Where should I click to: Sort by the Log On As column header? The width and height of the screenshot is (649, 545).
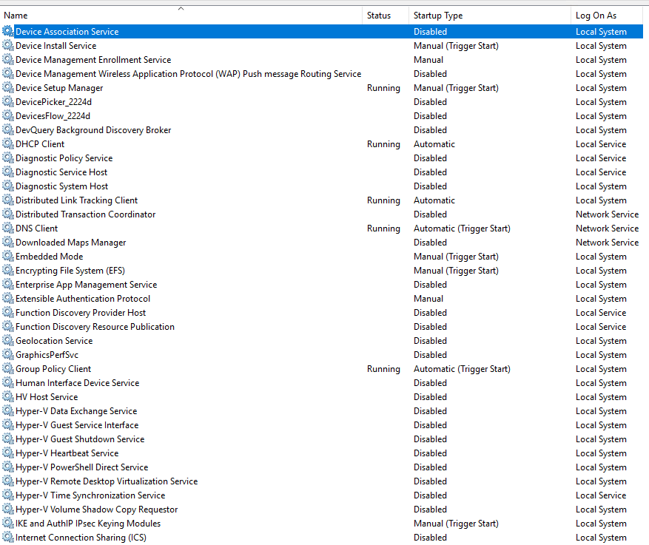click(x=608, y=16)
